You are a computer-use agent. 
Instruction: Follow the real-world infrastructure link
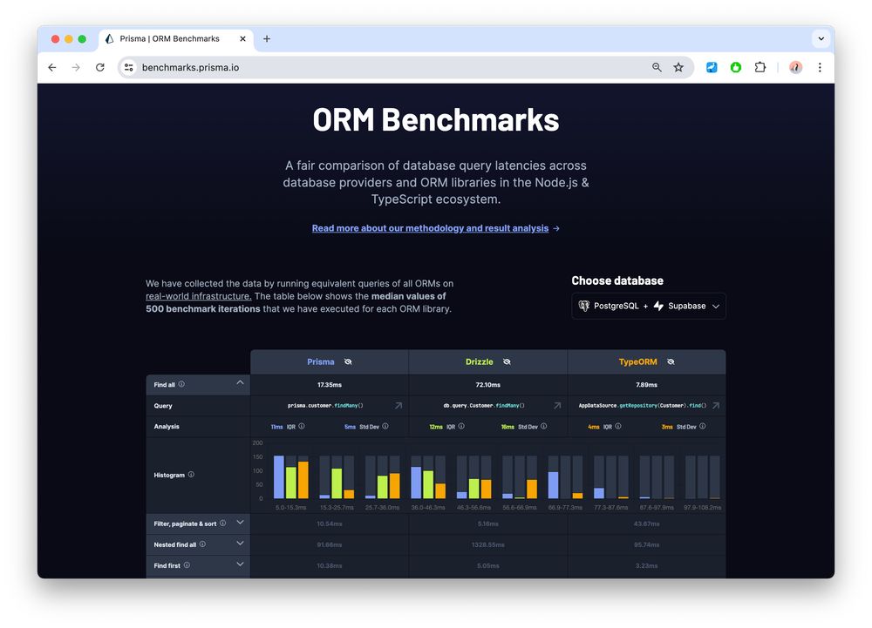coord(199,296)
